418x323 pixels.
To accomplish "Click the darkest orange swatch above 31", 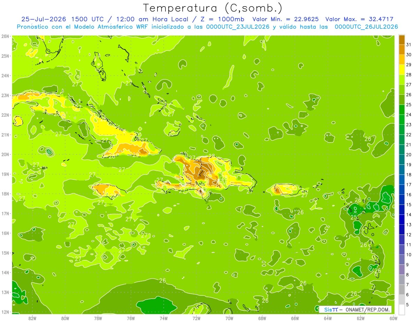I will pyautogui.click(x=401, y=40).
